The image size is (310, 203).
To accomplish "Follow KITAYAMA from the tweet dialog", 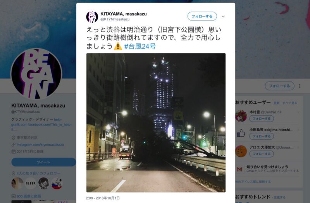I will [202, 16].
